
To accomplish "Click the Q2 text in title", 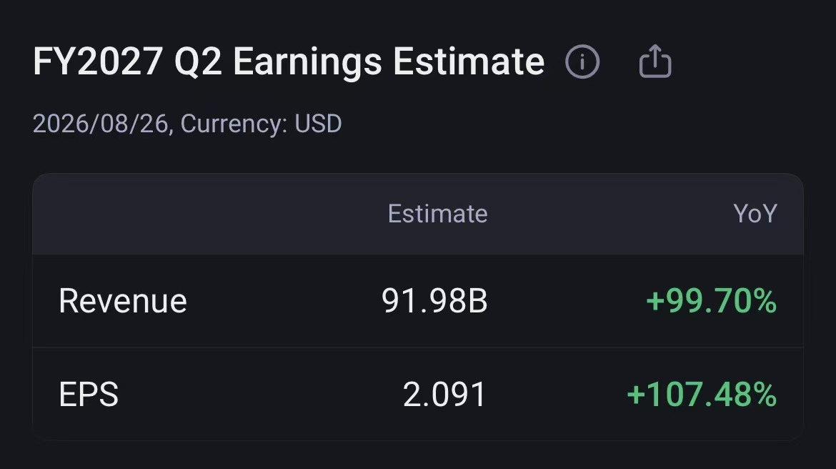I will tap(198, 62).
